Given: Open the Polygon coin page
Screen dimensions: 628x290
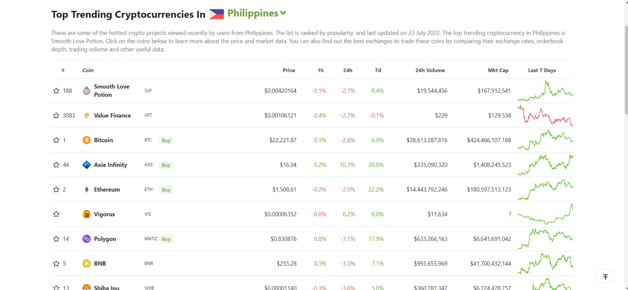Looking at the screenshot, I should click(105, 239).
